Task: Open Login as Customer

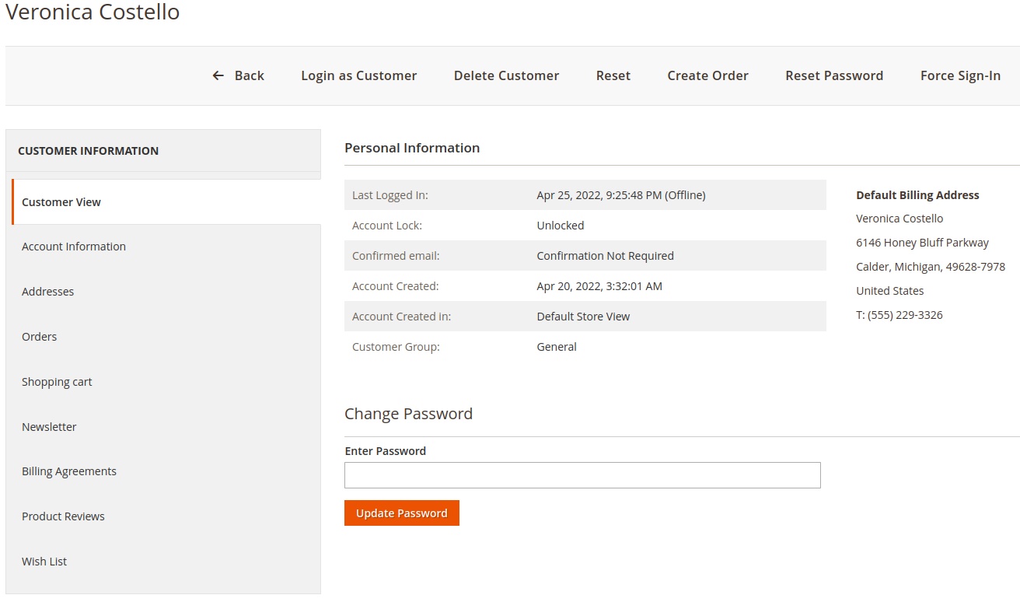Action: (x=359, y=75)
